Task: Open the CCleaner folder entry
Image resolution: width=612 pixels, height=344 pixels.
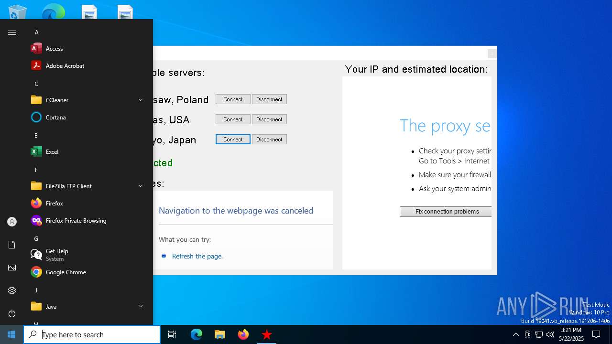Action: [x=86, y=100]
